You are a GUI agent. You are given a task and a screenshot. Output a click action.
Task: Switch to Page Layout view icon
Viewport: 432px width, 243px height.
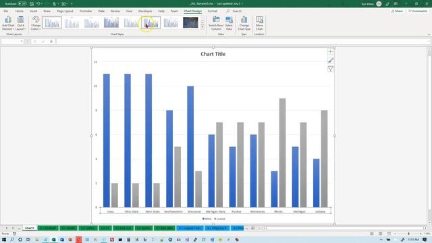tap(380, 234)
